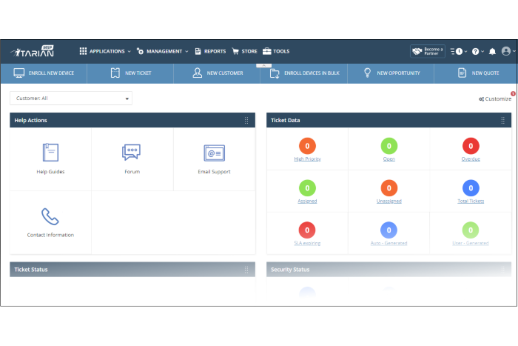
Task: Open the Applications grid icon
Action: (83, 51)
